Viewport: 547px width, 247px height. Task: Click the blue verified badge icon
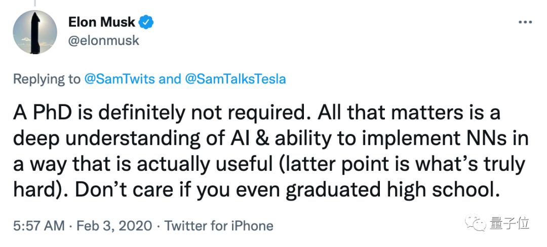coord(146,23)
